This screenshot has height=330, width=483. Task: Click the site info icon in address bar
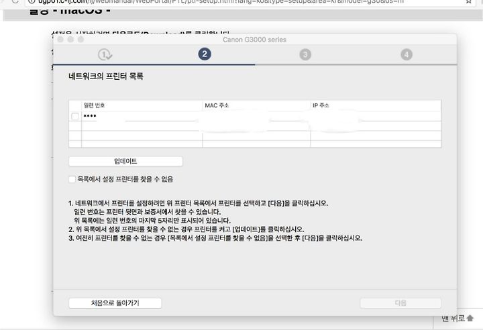pyautogui.click(x=32, y=1)
